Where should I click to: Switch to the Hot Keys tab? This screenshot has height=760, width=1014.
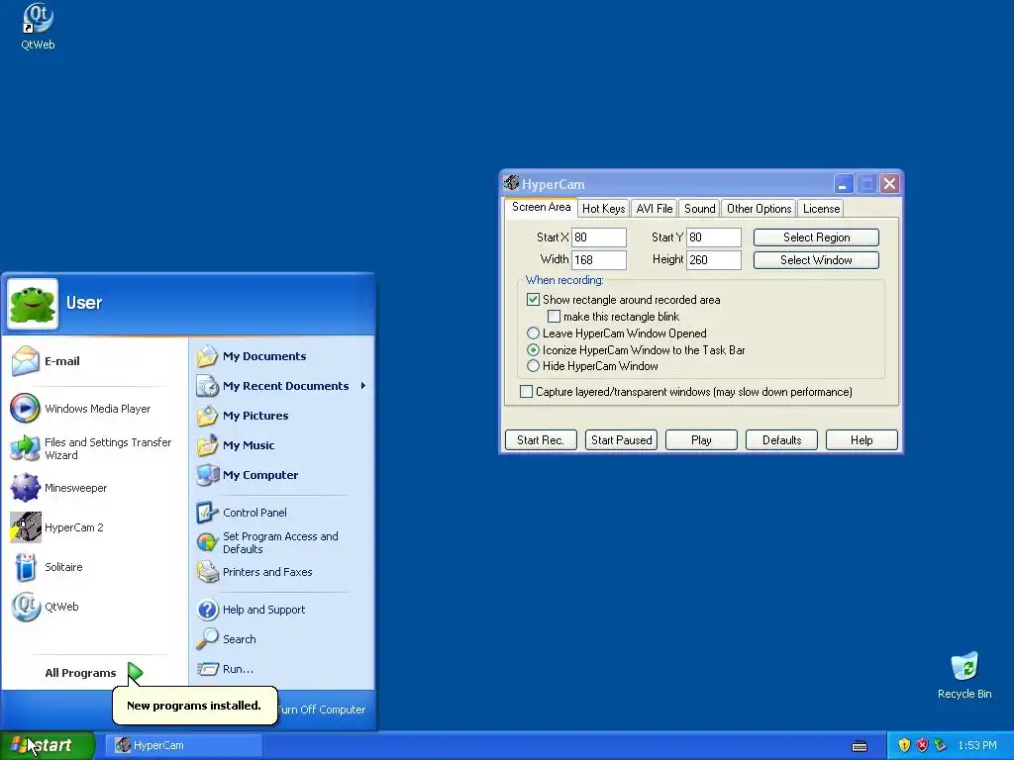603,209
